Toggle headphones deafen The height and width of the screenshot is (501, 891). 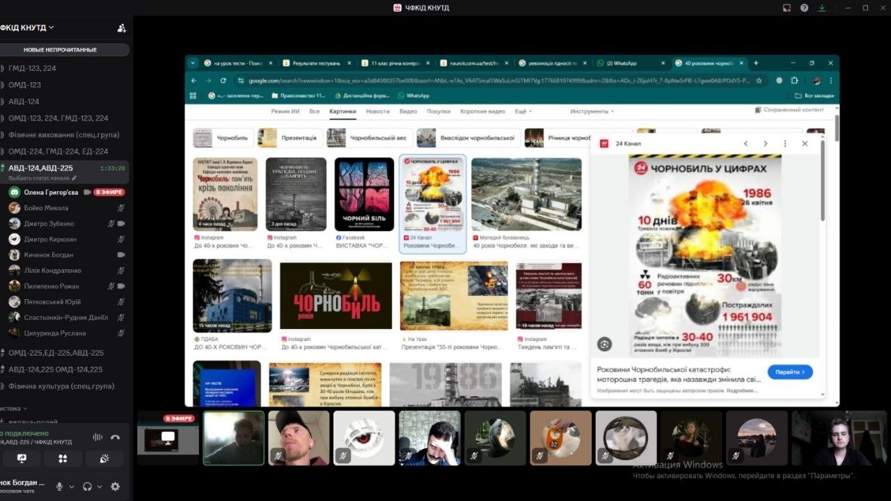pyautogui.click(x=87, y=486)
